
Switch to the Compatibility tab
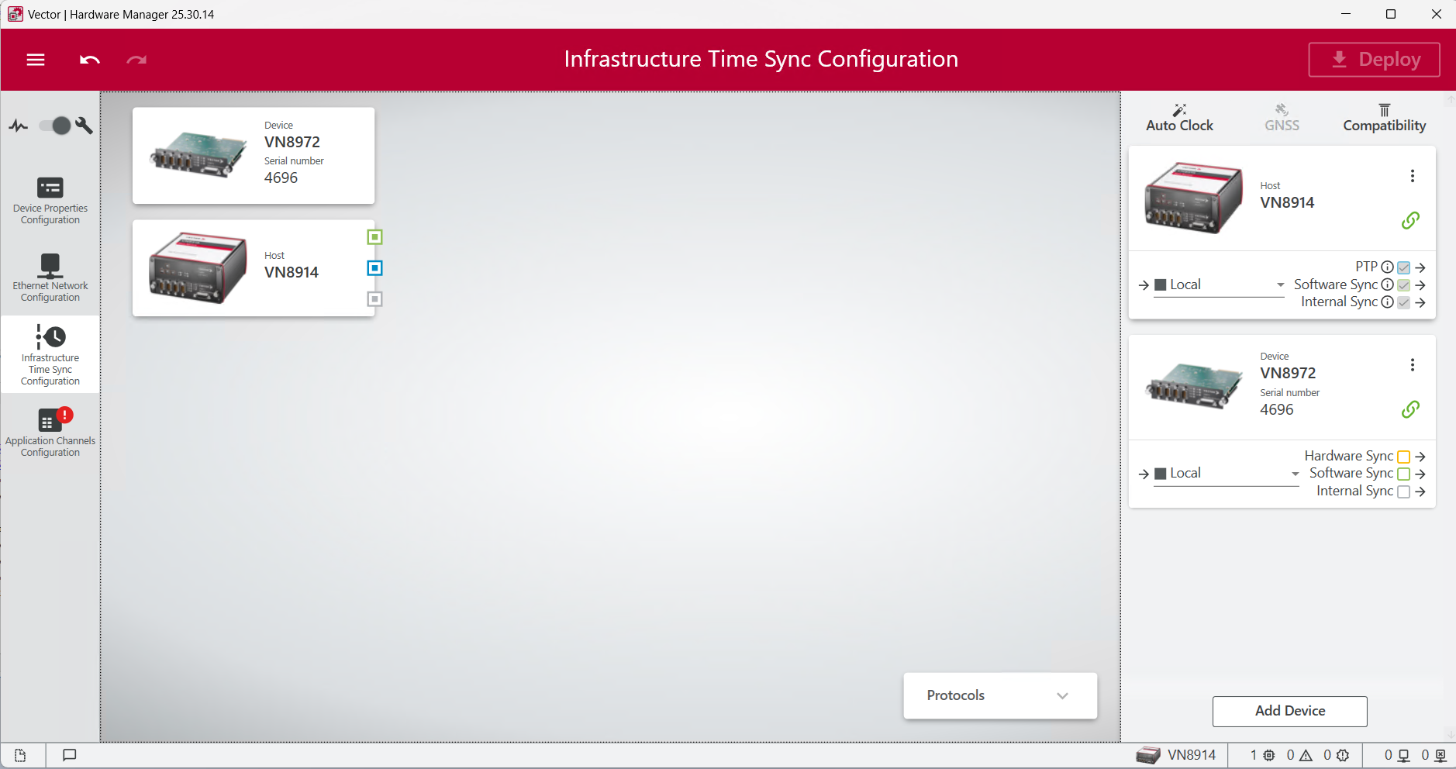[x=1384, y=118]
